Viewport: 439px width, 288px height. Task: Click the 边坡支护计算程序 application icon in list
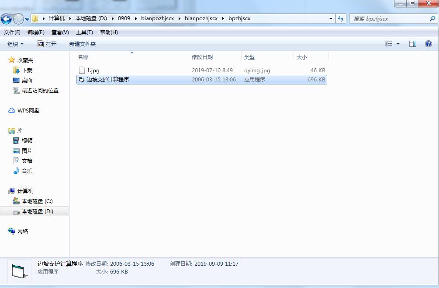(x=82, y=80)
